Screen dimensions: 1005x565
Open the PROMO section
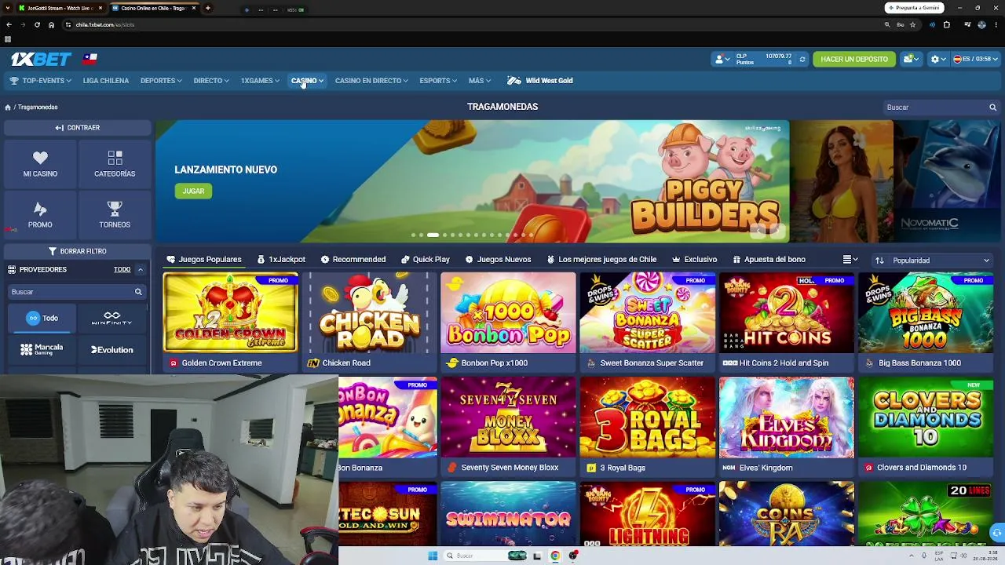(40, 215)
